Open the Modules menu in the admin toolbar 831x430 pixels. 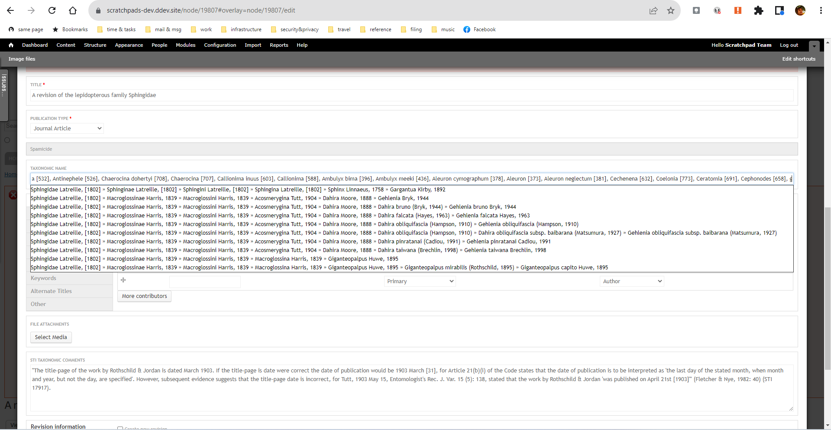click(185, 45)
